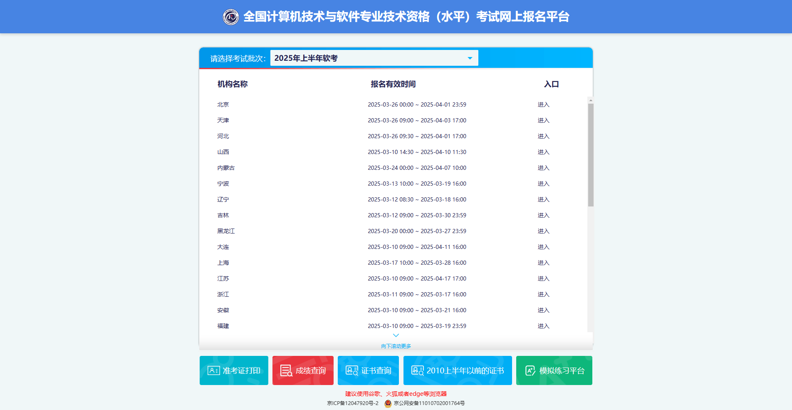Open the 准考证打印 section

click(234, 370)
